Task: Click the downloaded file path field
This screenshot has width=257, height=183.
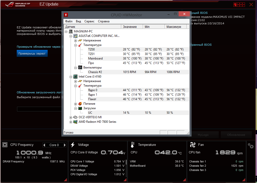Action: coord(39,109)
